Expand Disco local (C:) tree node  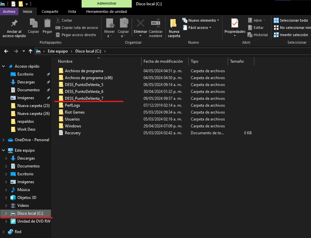pos(6,213)
